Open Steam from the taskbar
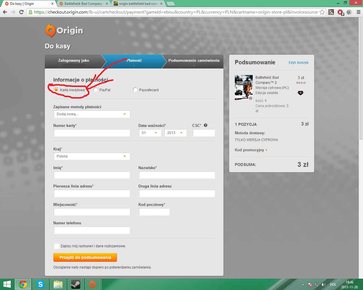The width and height of the screenshot is (363, 290). coord(75,284)
